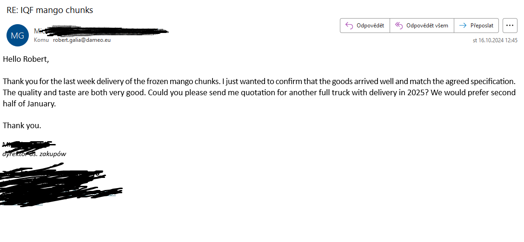
Task: Click the blacked-out signature contact block
Action: coord(62,184)
